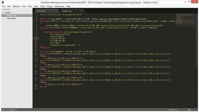Place cursor on animateTransform tag
The height and width of the screenshot is (112, 199).
tap(54, 32)
